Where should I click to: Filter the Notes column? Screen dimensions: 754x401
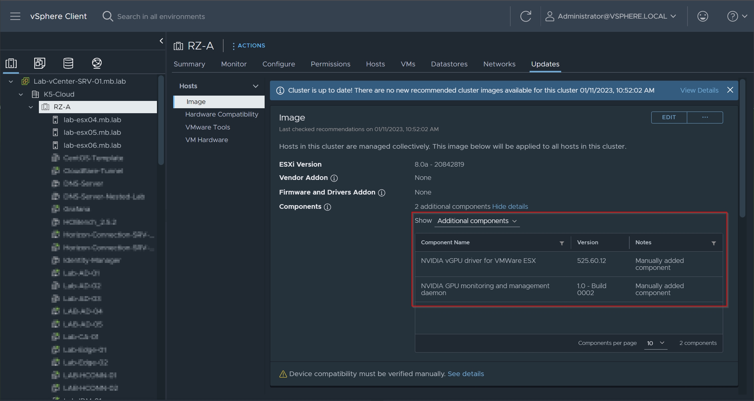713,243
